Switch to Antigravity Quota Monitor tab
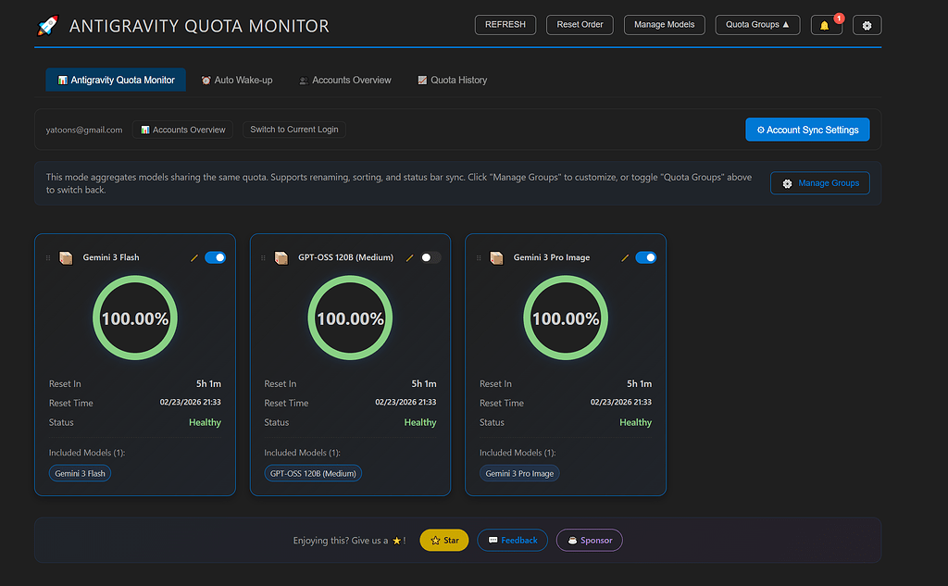948x586 pixels. (116, 80)
